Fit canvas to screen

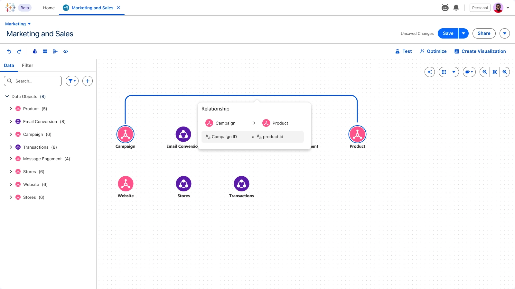[x=495, y=72]
